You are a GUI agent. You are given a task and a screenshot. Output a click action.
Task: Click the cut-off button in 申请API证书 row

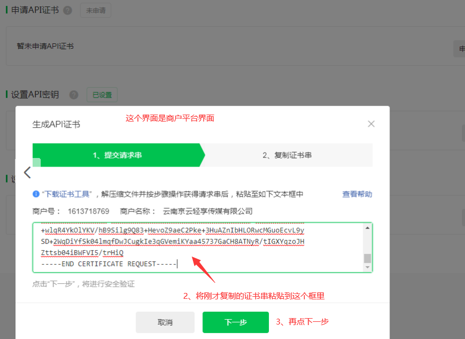pyautogui.click(x=460, y=49)
